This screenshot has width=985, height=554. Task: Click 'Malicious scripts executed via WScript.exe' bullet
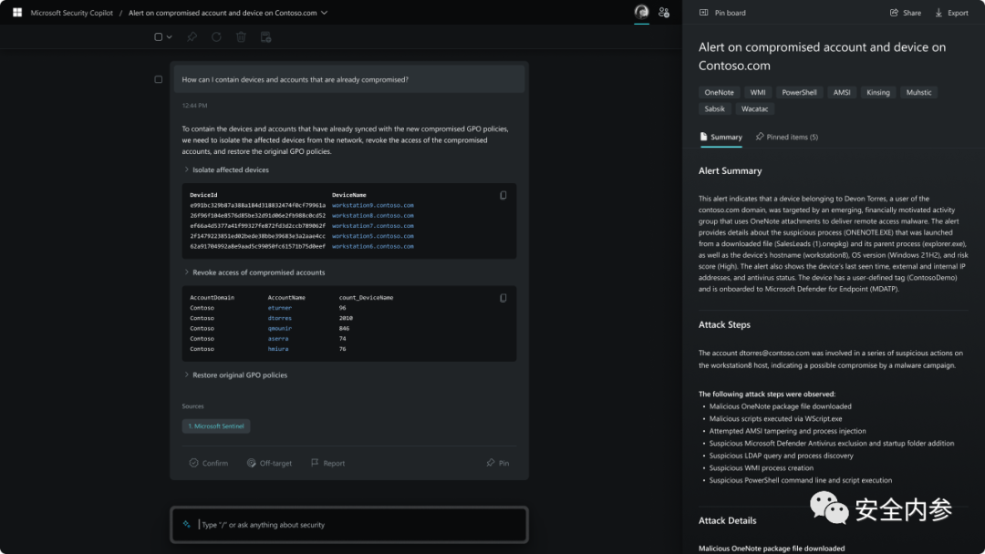(x=776, y=418)
